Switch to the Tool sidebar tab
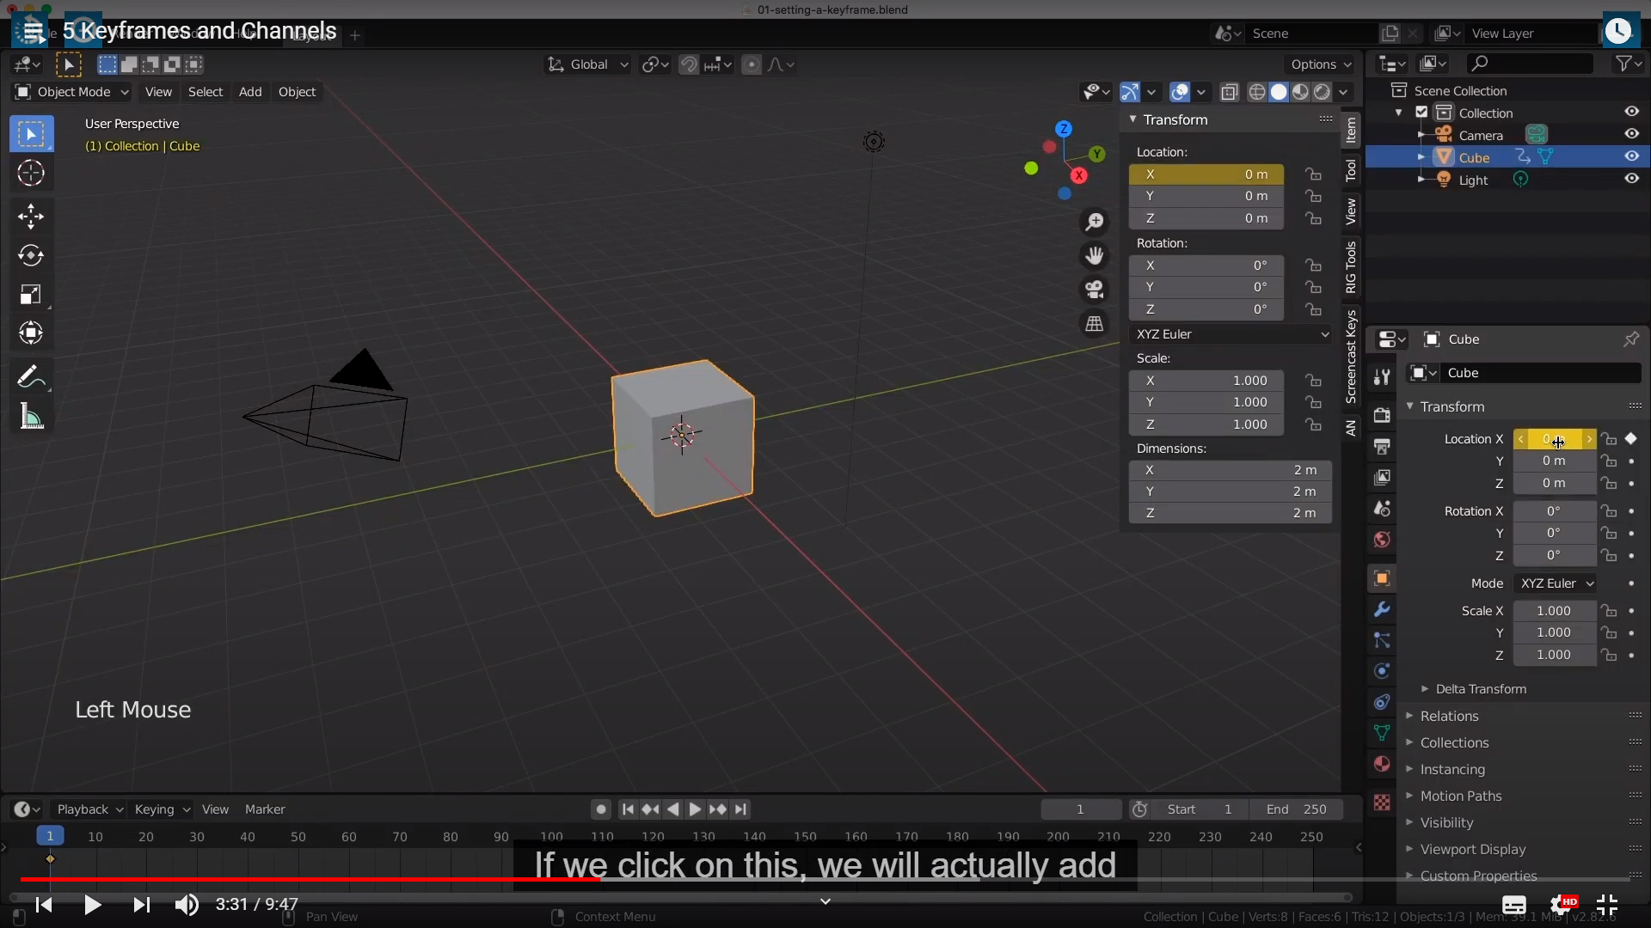This screenshot has width=1651, height=928. pos(1351,169)
